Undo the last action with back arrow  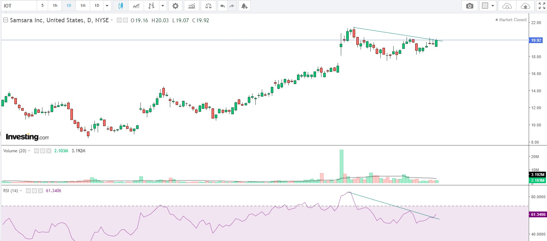pos(223,6)
